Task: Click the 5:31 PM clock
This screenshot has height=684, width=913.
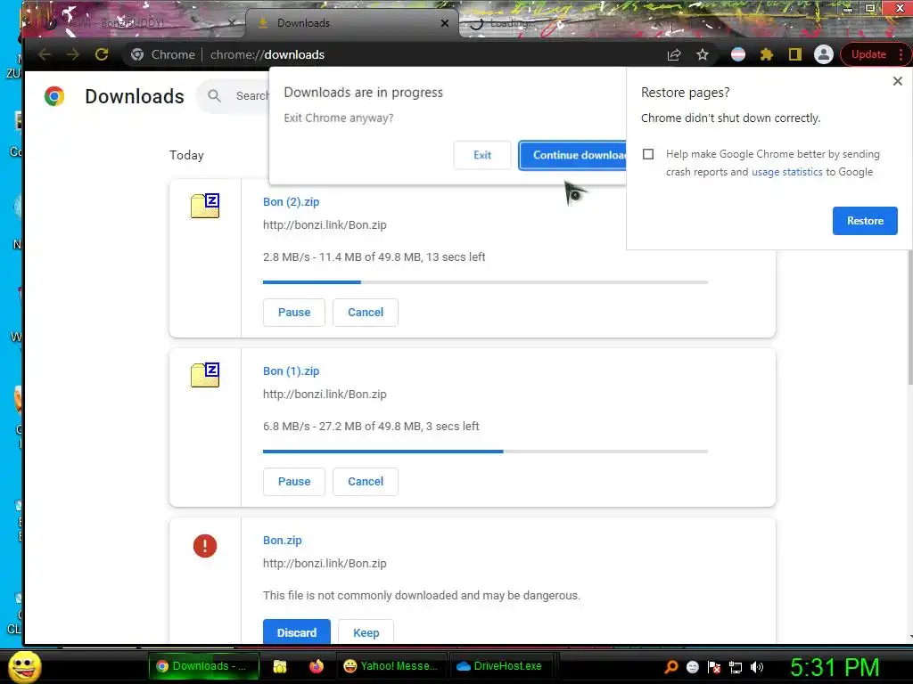Action: tap(835, 667)
